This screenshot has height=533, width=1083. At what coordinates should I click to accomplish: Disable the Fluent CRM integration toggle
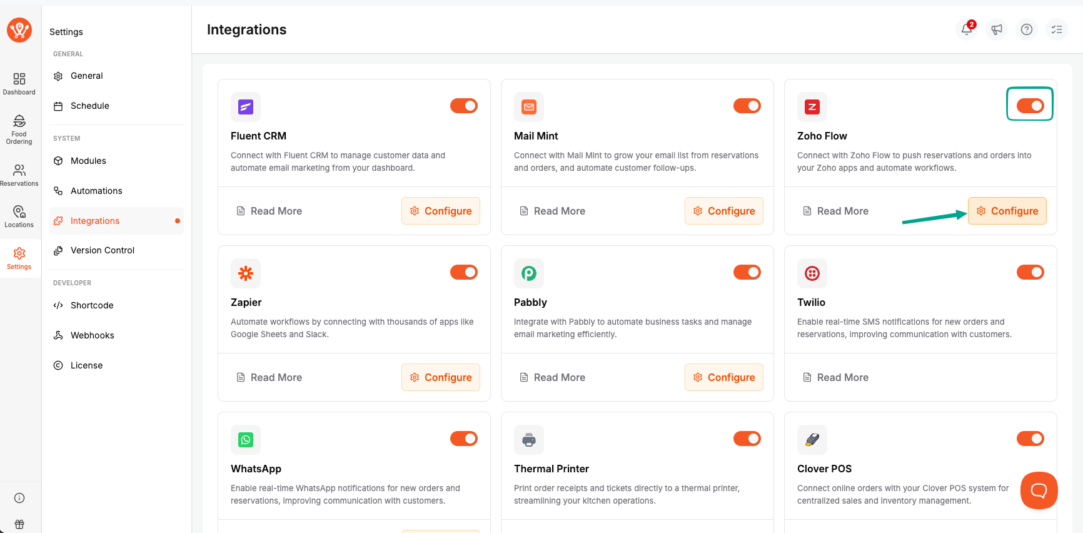pos(464,106)
